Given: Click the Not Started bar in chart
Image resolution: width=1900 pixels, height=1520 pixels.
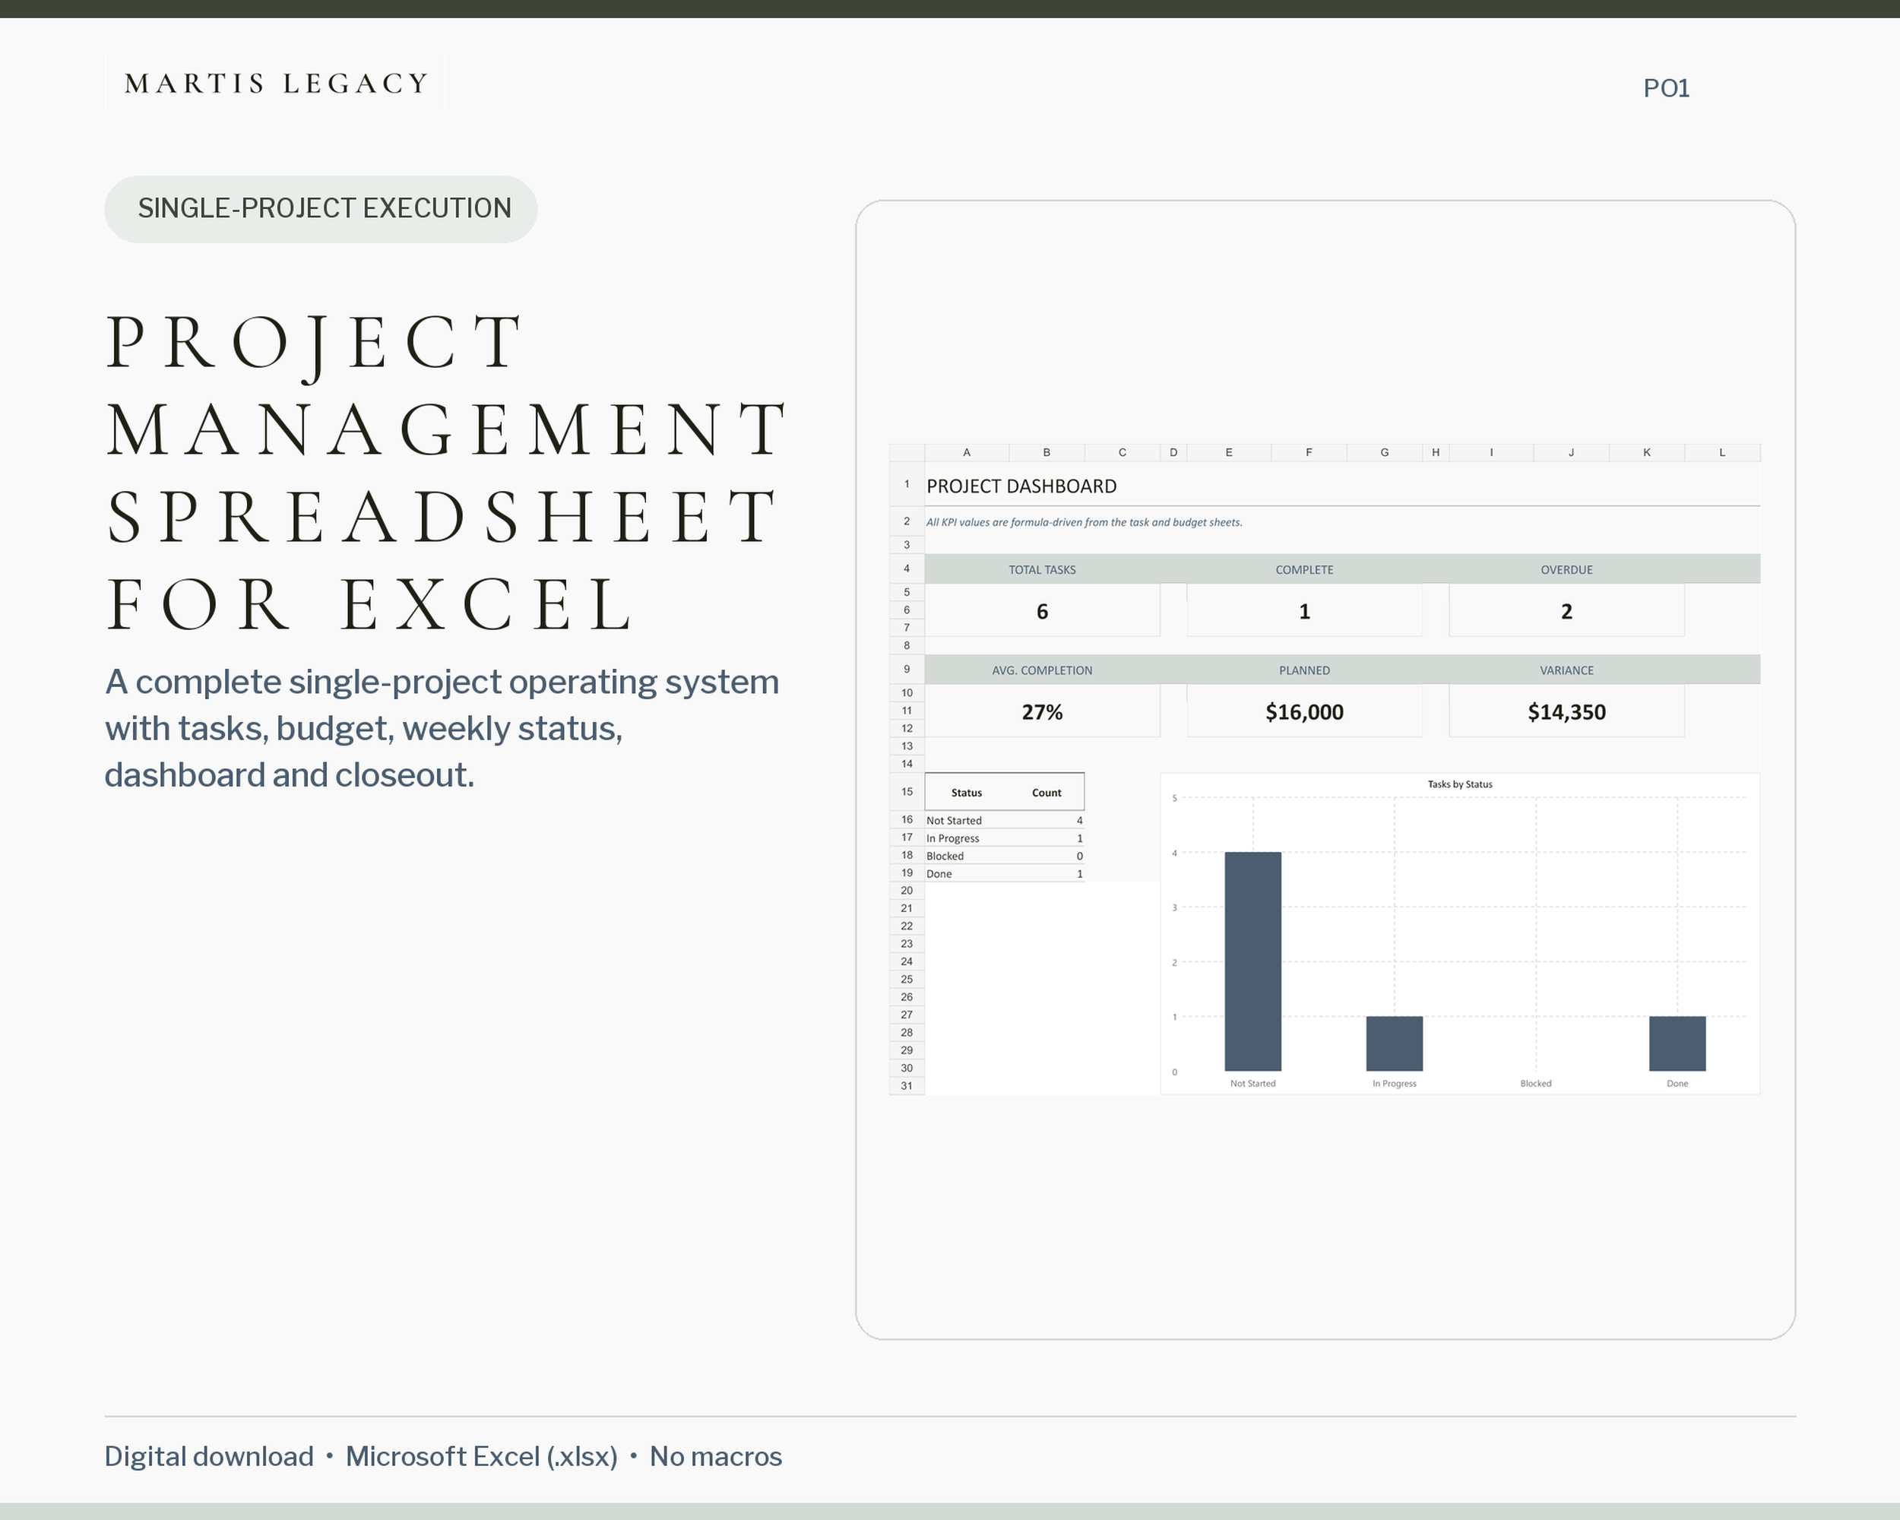Looking at the screenshot, I should 1252,961.
